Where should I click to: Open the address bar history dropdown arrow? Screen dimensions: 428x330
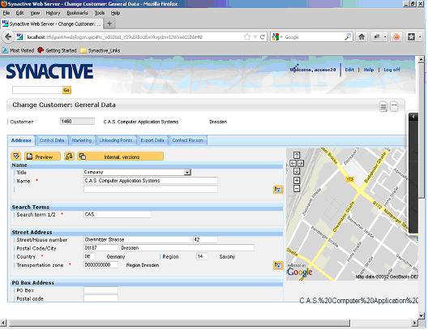[x=255, y=36]
